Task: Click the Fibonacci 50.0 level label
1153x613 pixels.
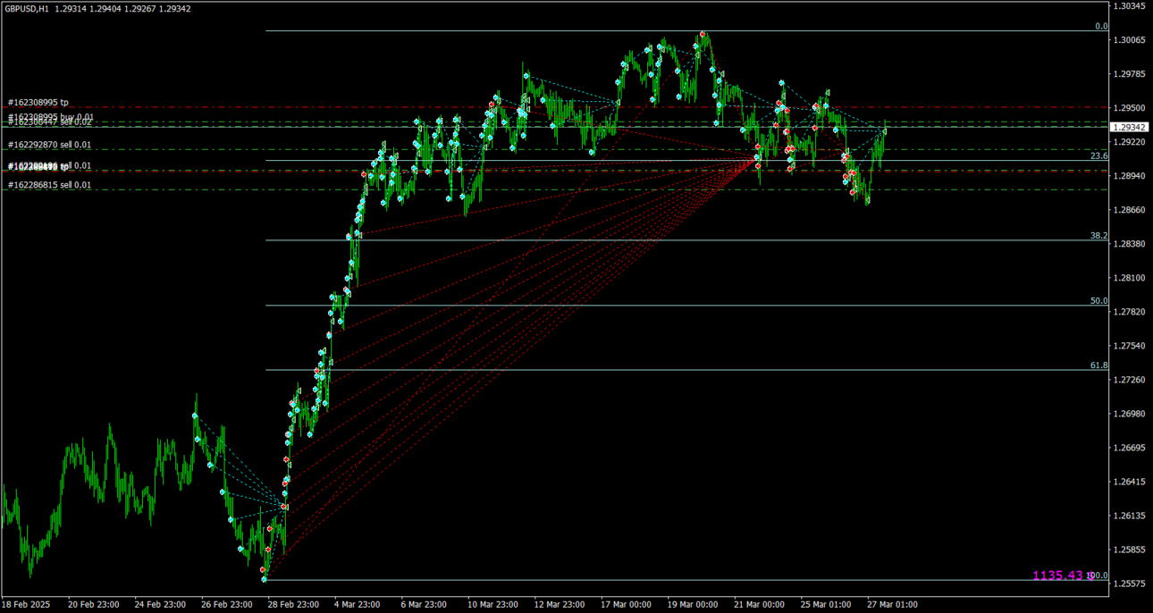Action: [x=1099, y=301]
